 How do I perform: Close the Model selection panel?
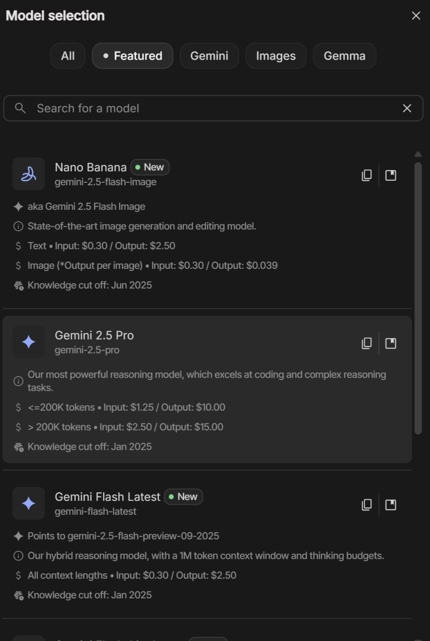point(416,16)
